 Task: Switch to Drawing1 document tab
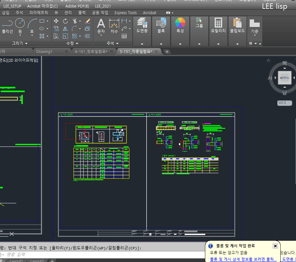coord(44,51)
